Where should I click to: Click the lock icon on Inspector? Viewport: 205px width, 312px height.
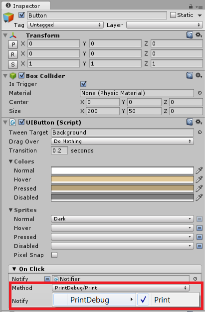pyautogui.click(x=191, y=6)
